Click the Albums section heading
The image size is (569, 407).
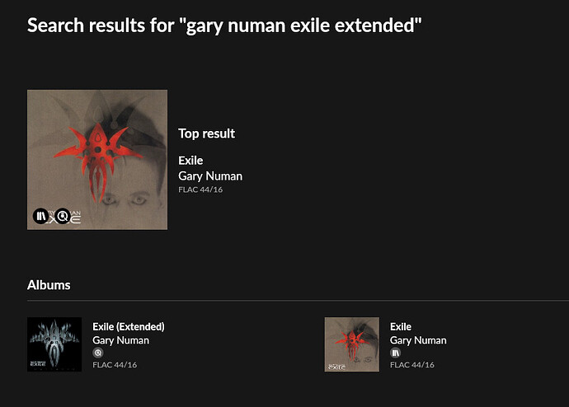coord(49,285)
